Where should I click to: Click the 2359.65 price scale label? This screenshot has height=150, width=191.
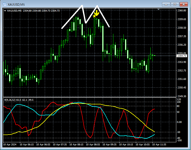182,19
